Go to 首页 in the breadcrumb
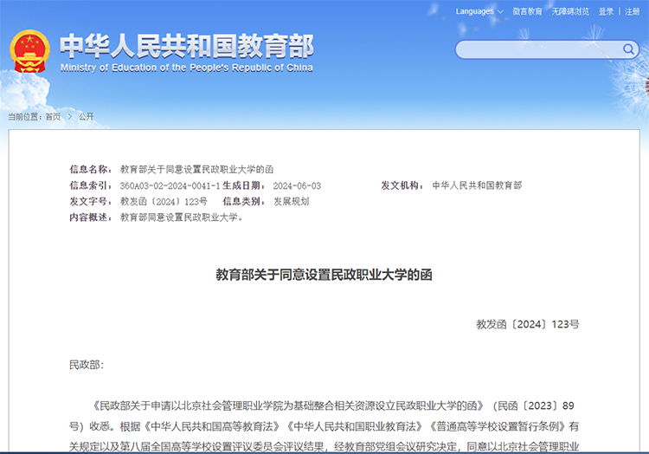649x454 pixels. [x=54, y=116]
